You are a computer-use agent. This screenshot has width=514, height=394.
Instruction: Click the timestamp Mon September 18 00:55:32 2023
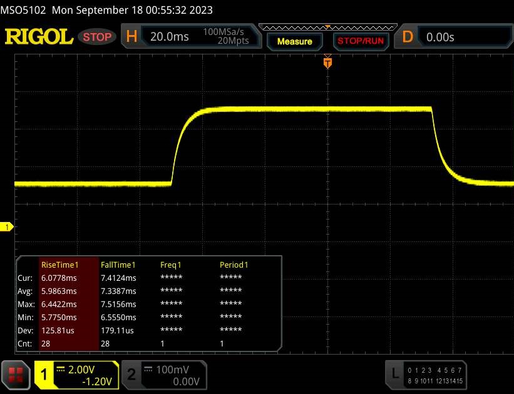132,10
